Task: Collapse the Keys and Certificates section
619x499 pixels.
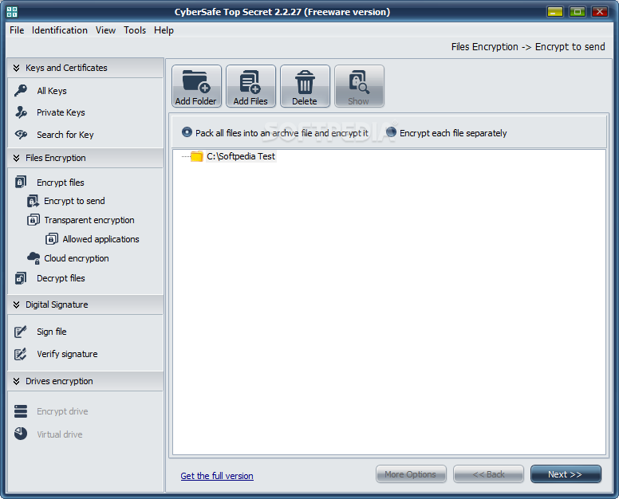Action: (16, 68)
